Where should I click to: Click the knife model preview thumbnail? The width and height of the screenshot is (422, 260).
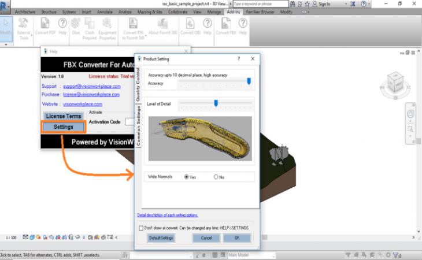point(200,139)
